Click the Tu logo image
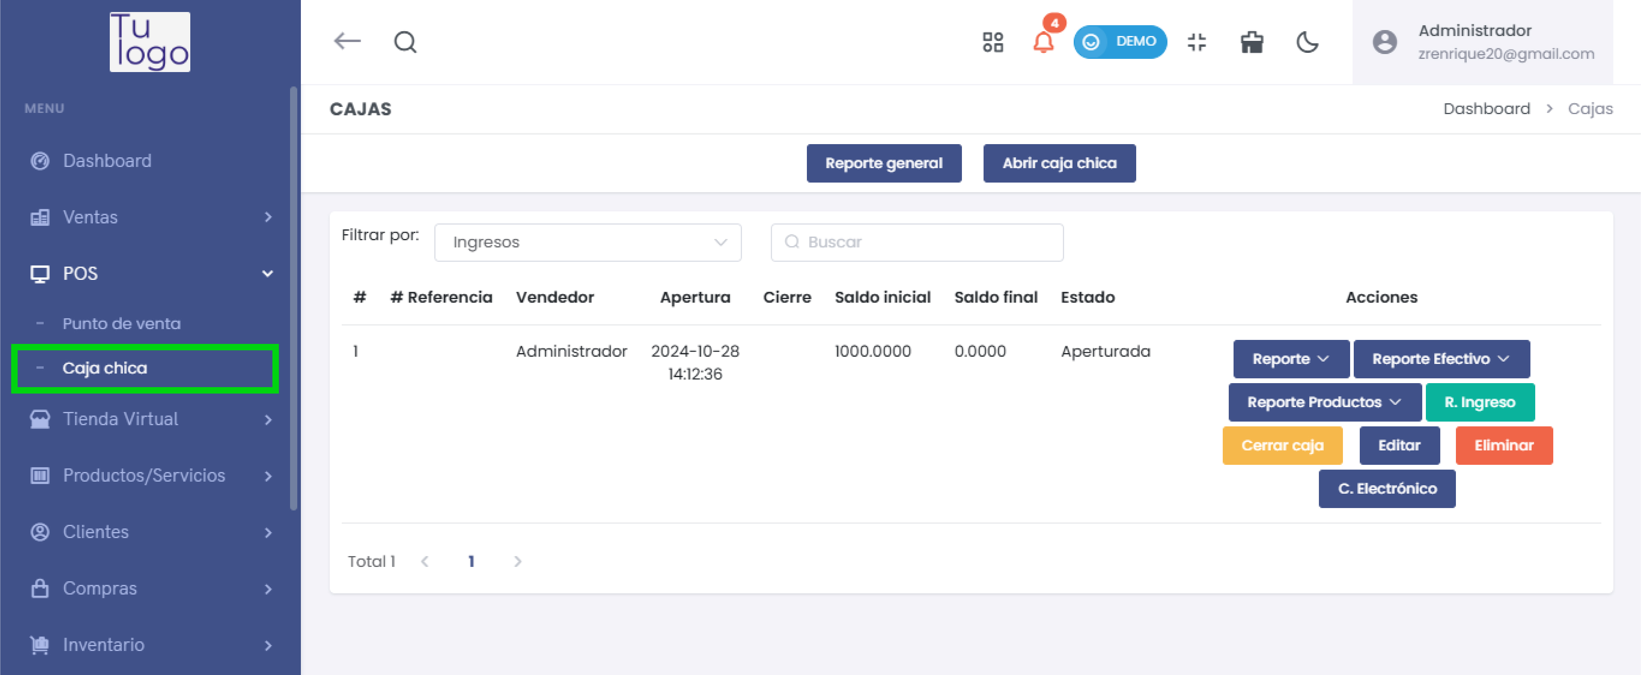 [150, 41]
